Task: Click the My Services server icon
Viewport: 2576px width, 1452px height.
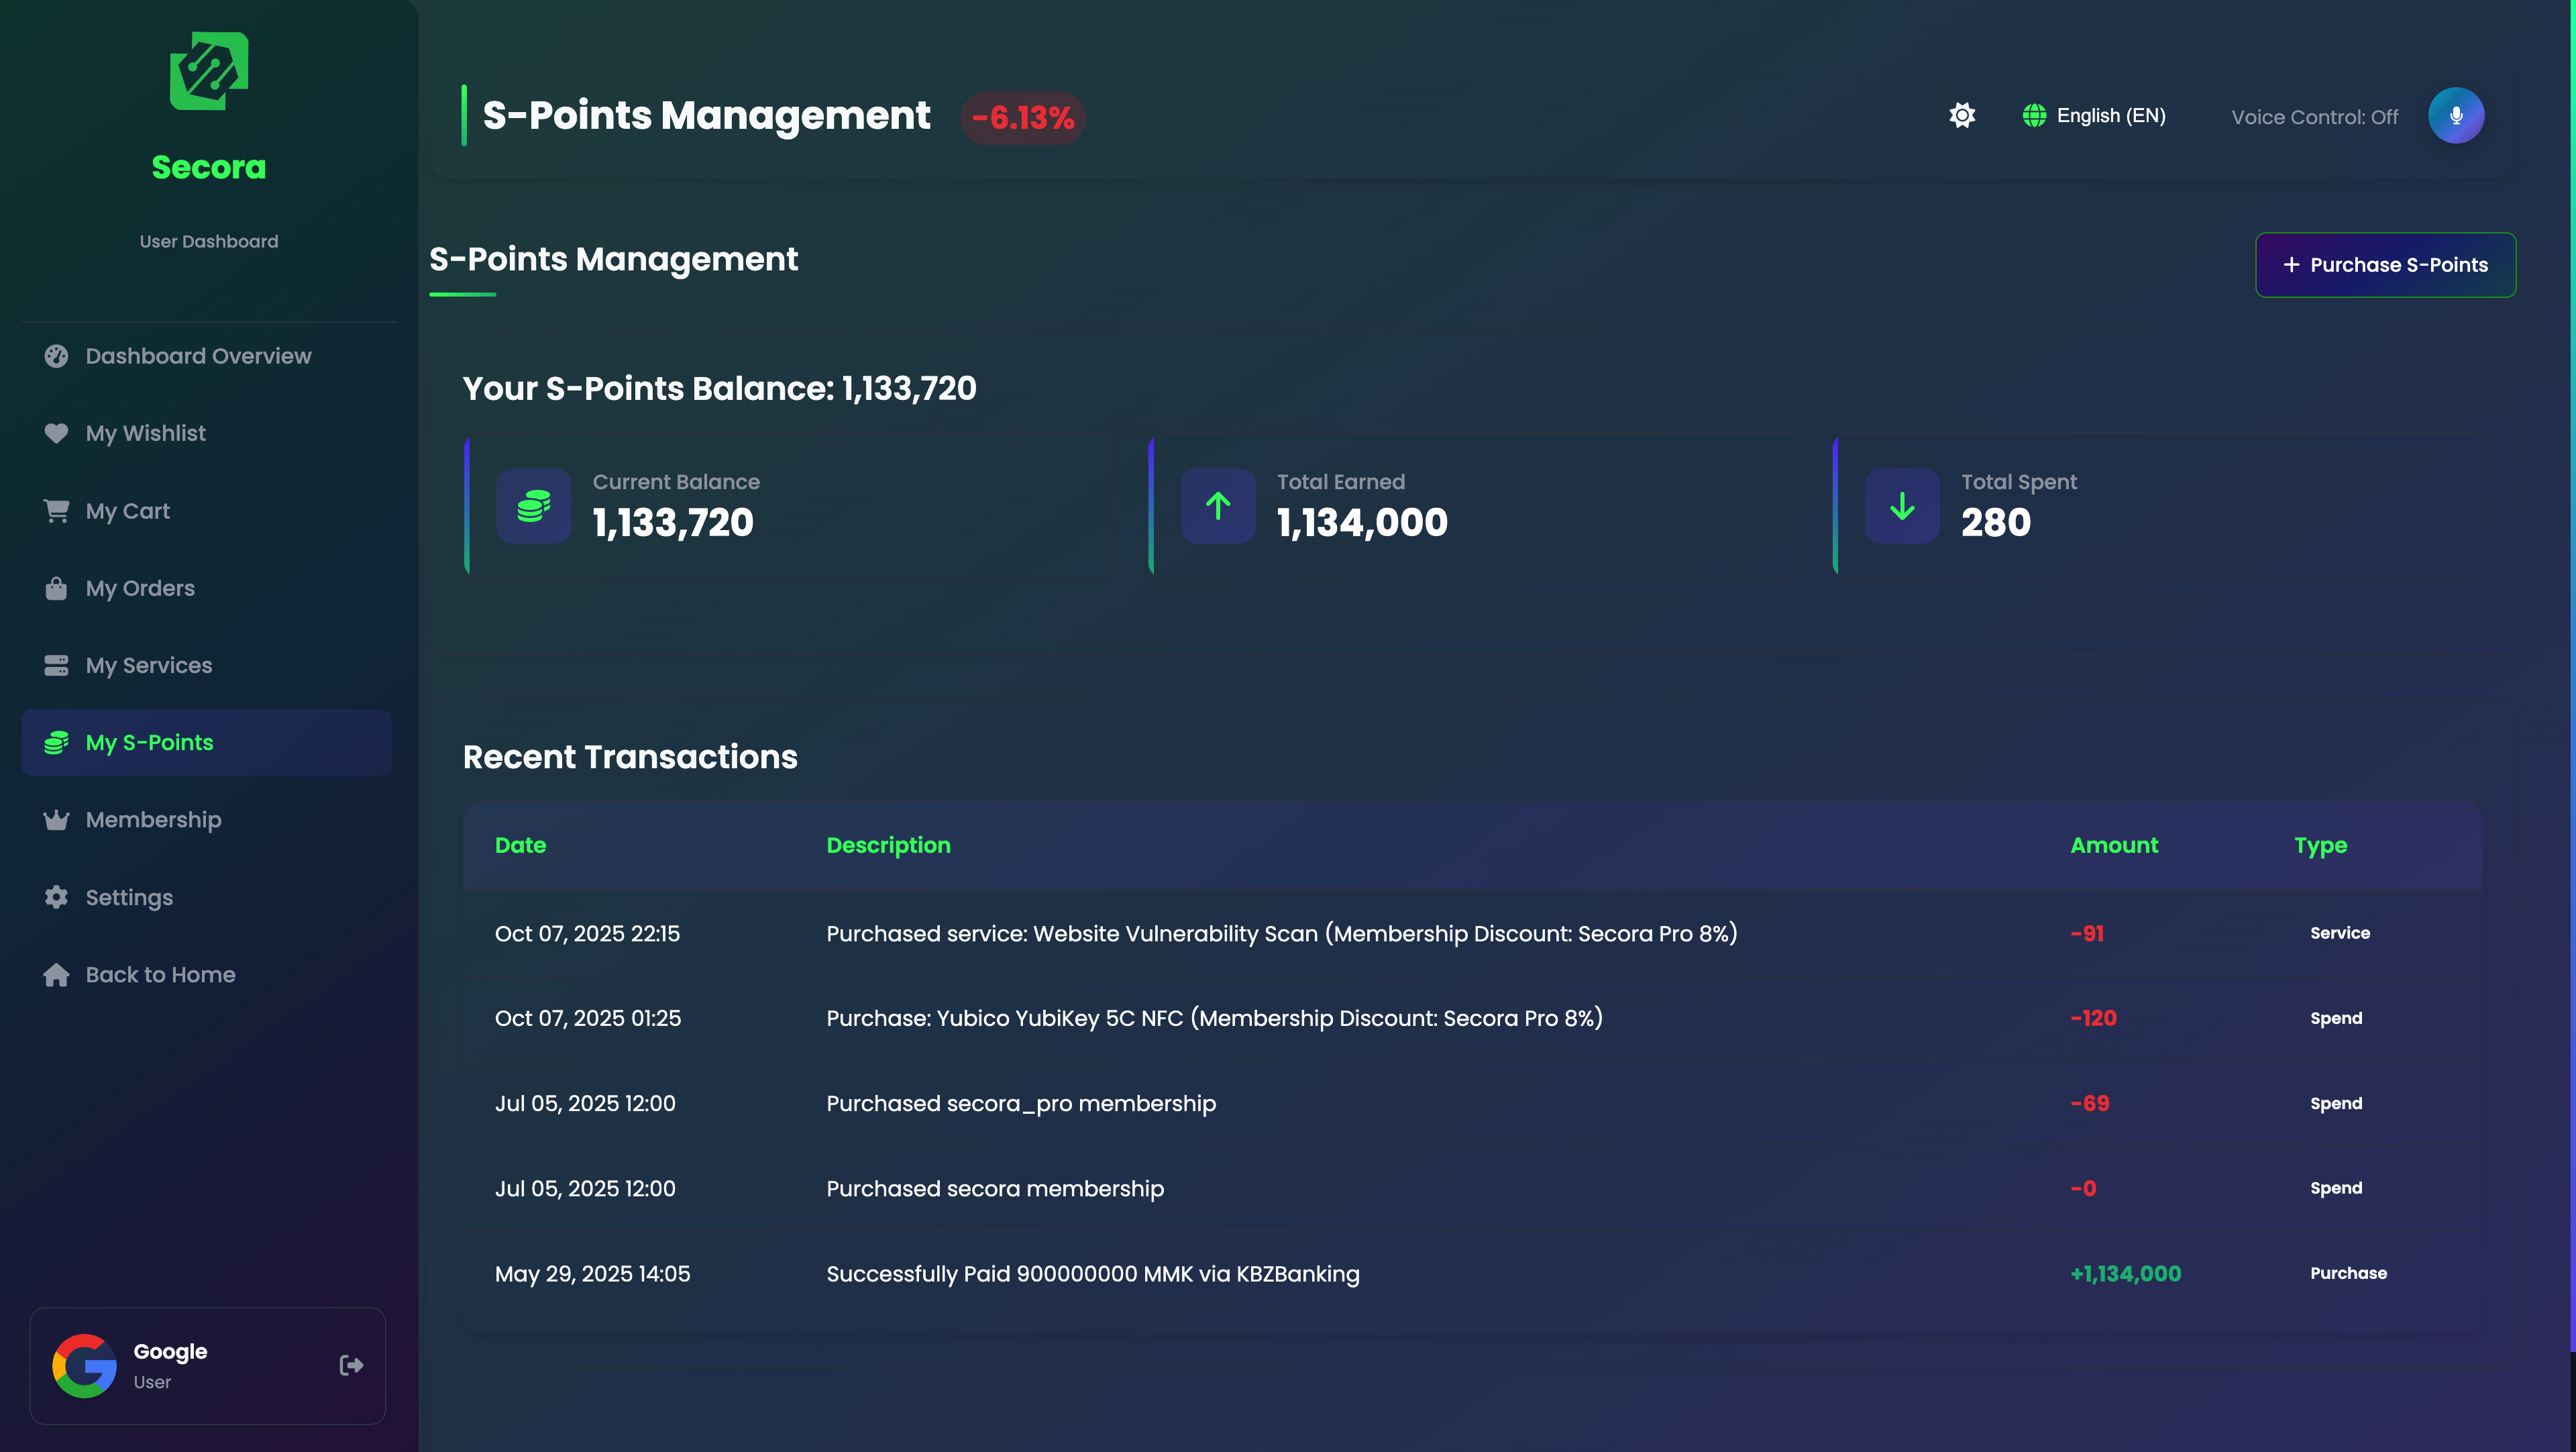Action: [x=56, y=665]
